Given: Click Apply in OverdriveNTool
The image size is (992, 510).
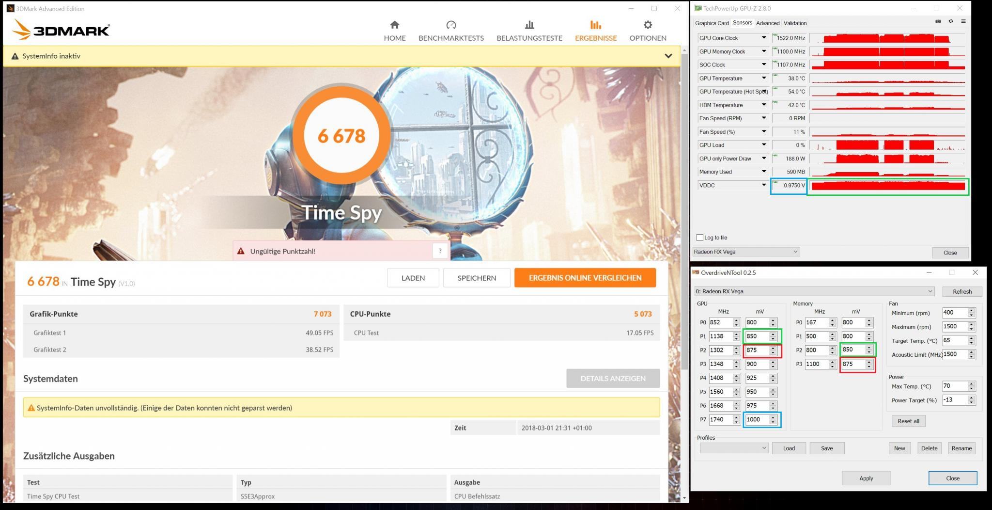Looking at the screenshot, I should [866, 478].
